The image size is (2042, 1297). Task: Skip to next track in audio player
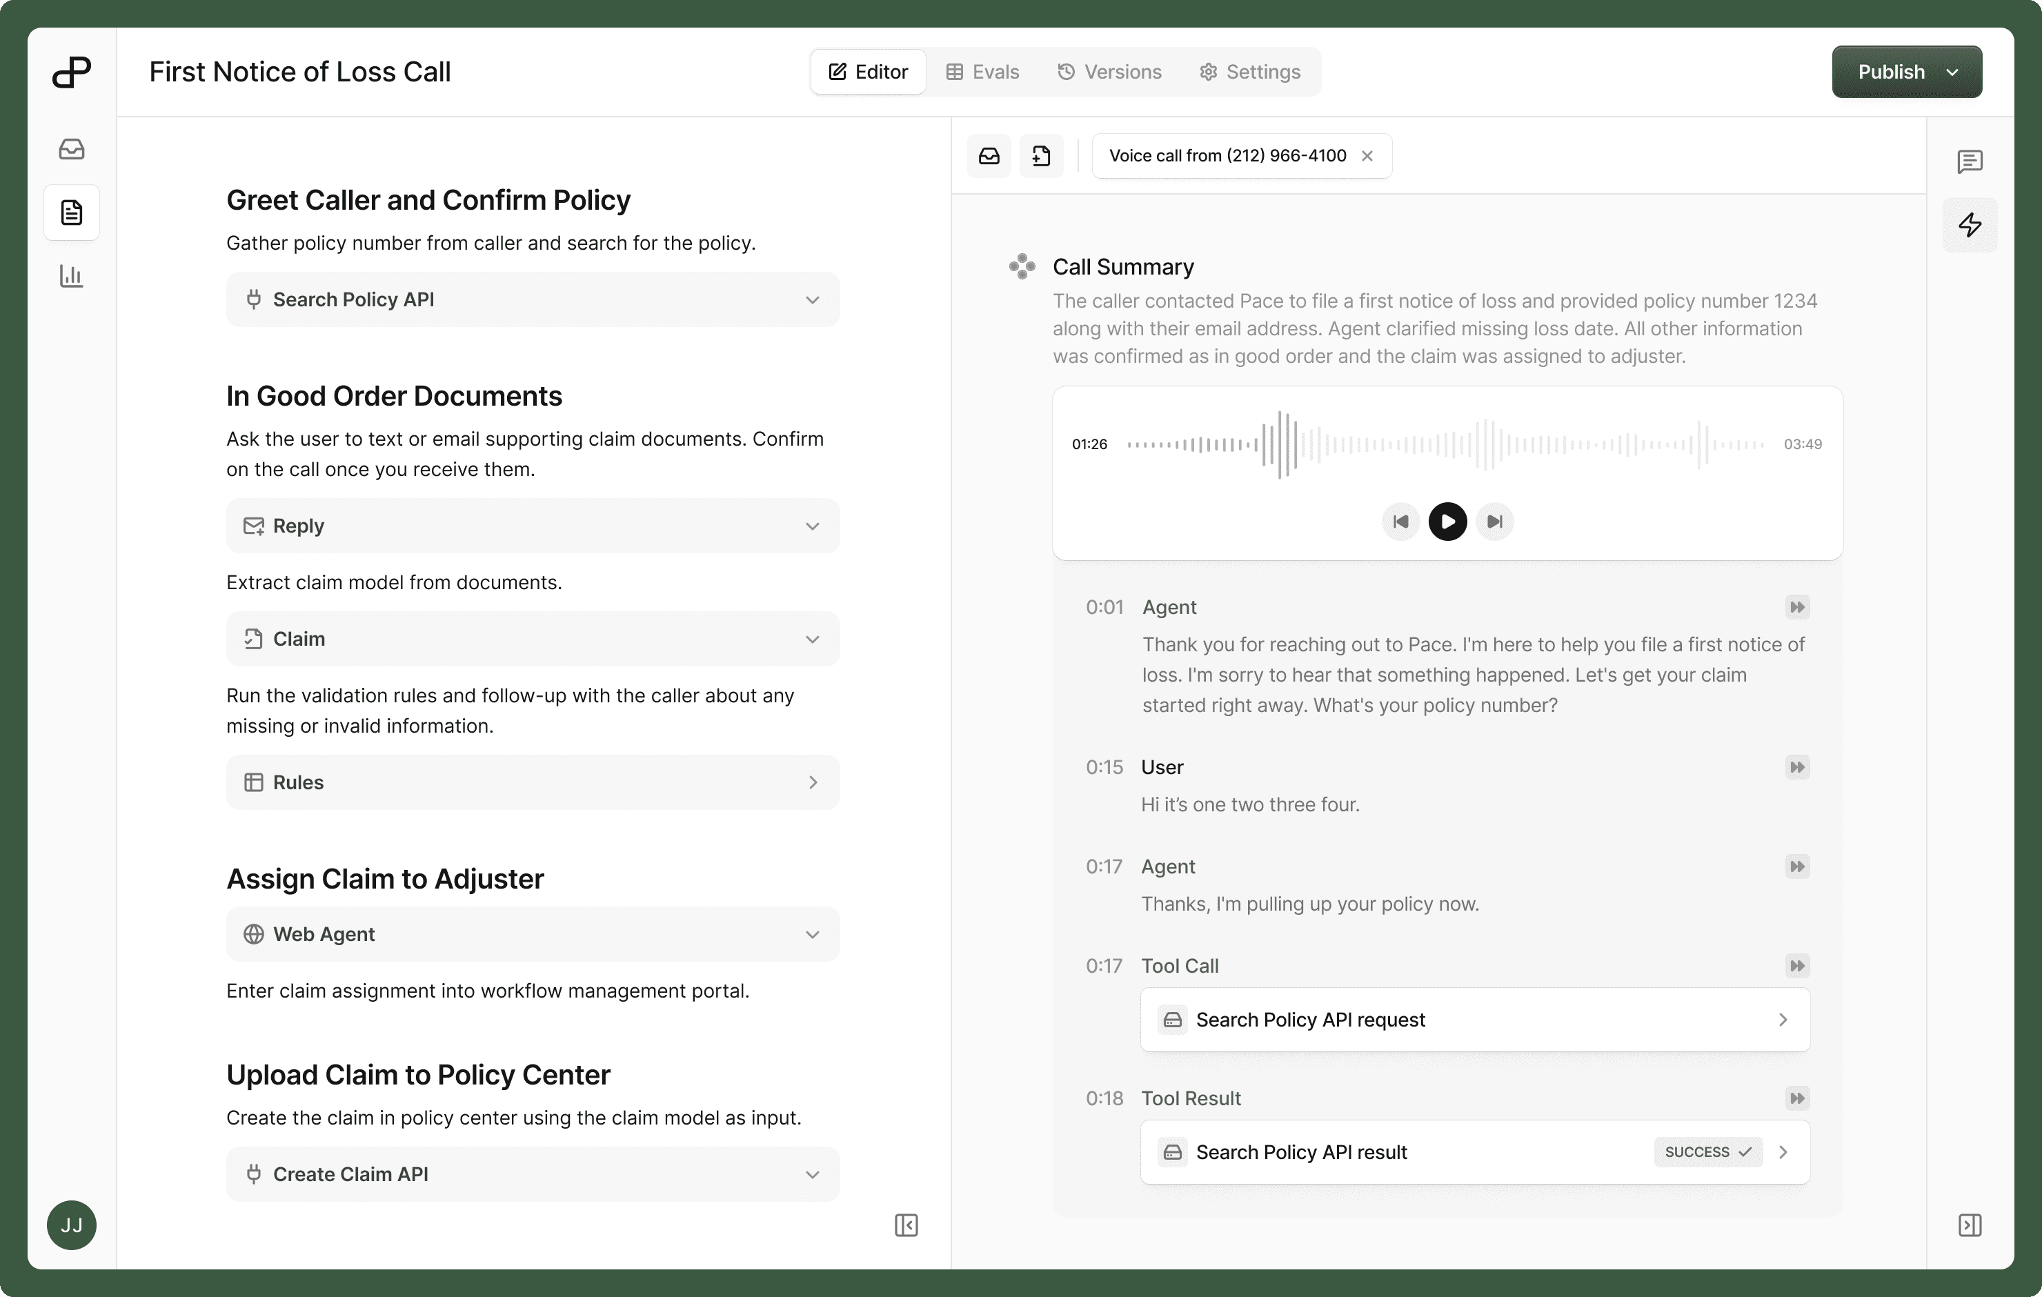pos(1494,522)
